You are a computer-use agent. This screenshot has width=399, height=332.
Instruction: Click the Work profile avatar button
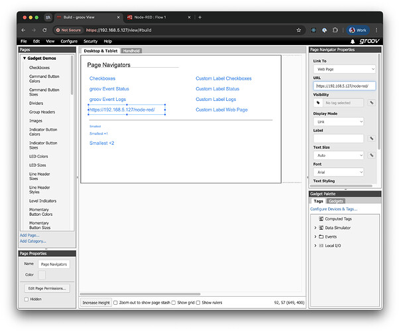click(357, 30)
